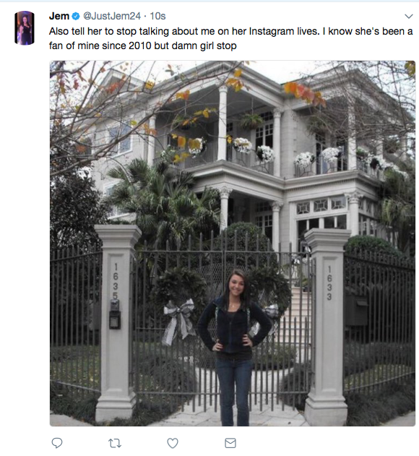Image resolution: width=419 pixels, height=456 pixels.
Task: Open the tweet permalink via 10s timestamp
Action: (157, 16)
